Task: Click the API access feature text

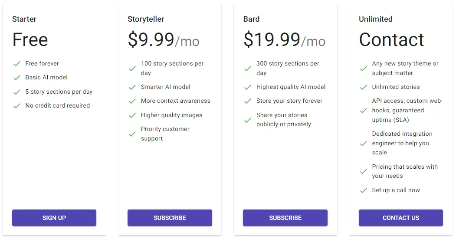Action: coord(407,110)
